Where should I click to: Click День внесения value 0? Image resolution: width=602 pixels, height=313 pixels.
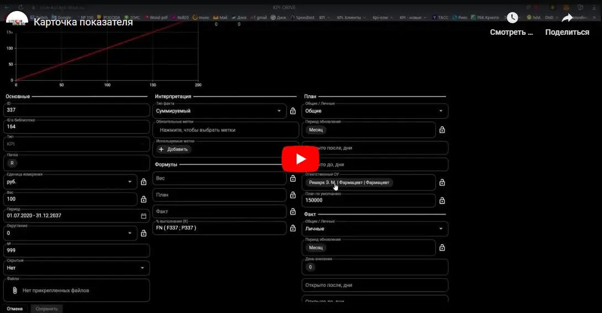[310, 267]
